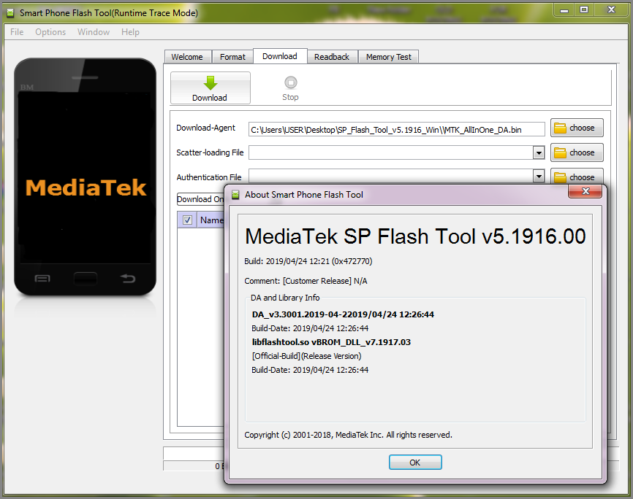Image resolution: width=633 pixels, height=499 pixels.
Task: Click the 'DA and Library Info' group label
Action: 285,298
